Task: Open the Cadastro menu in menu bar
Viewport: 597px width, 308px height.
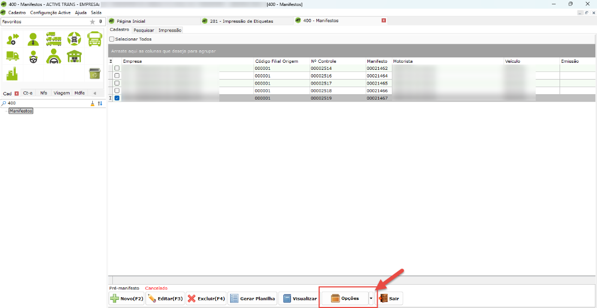Action: tap(17, 12)
